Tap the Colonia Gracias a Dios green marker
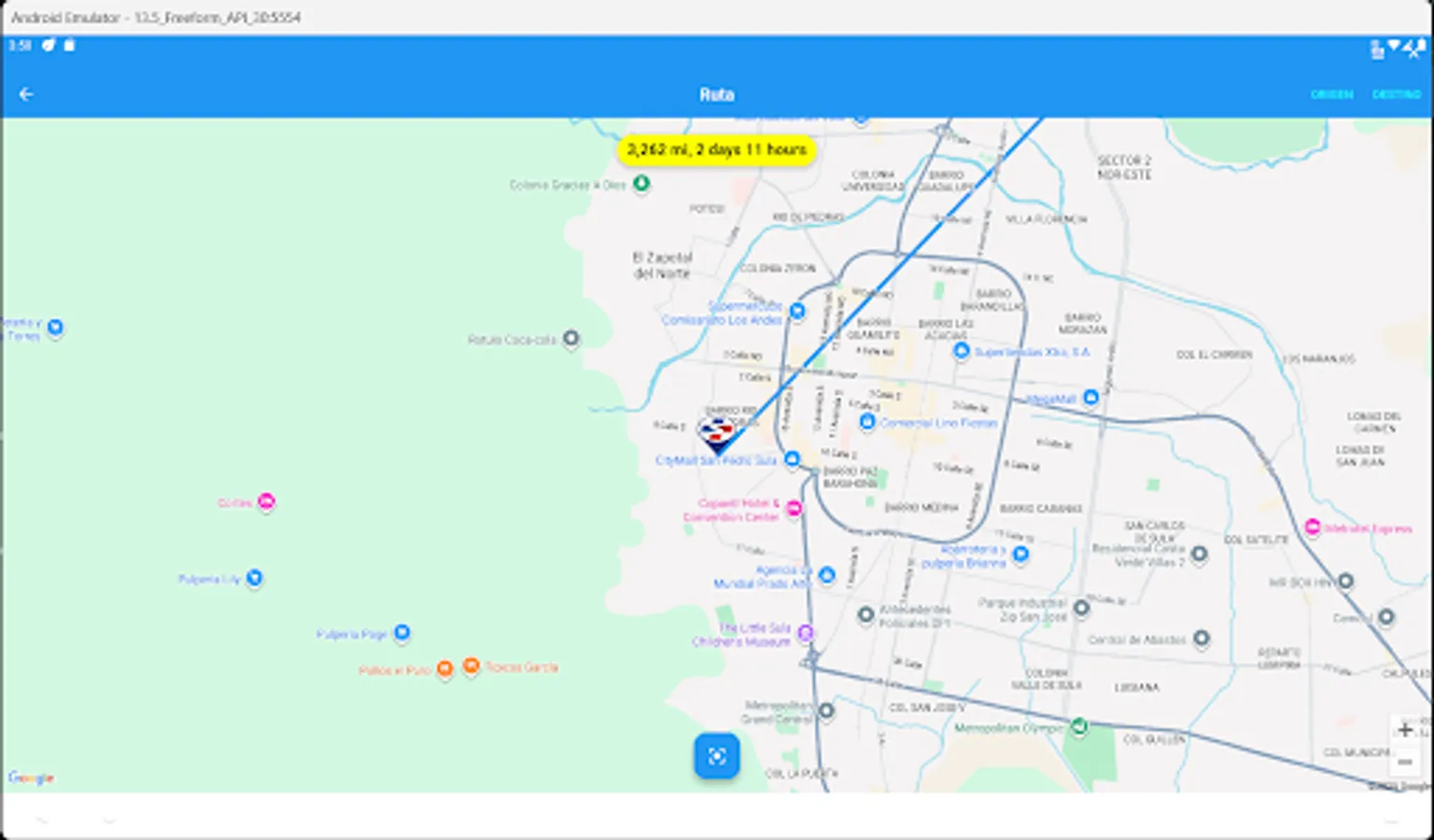 pyautogui.click(x=640, y=184)
